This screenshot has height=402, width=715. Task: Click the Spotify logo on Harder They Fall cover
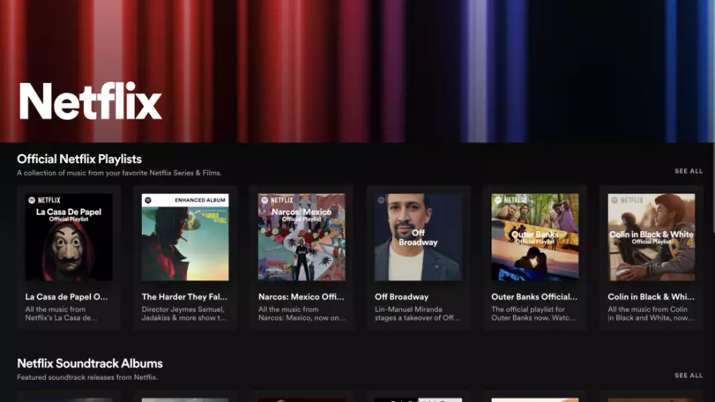[148, 200]
